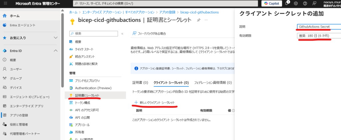Open the settings gear in header
The width and height of the screenshot is (341, 140).
296,4
